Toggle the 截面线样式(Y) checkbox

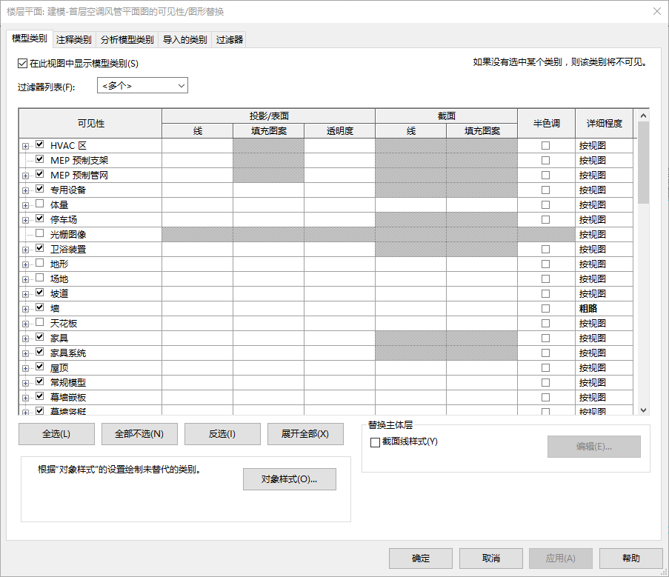coord(375,442)
